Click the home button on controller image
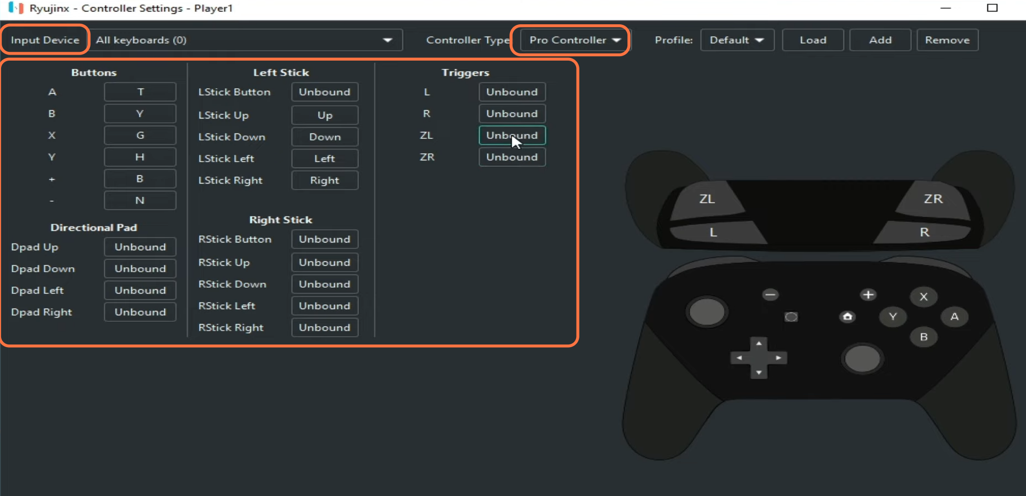The image size is (1026, 496). click(847, 317)
